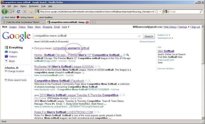Click the browser Back arrow button
205x124 pixels.
pyautogui.click(x=5, y=12)
